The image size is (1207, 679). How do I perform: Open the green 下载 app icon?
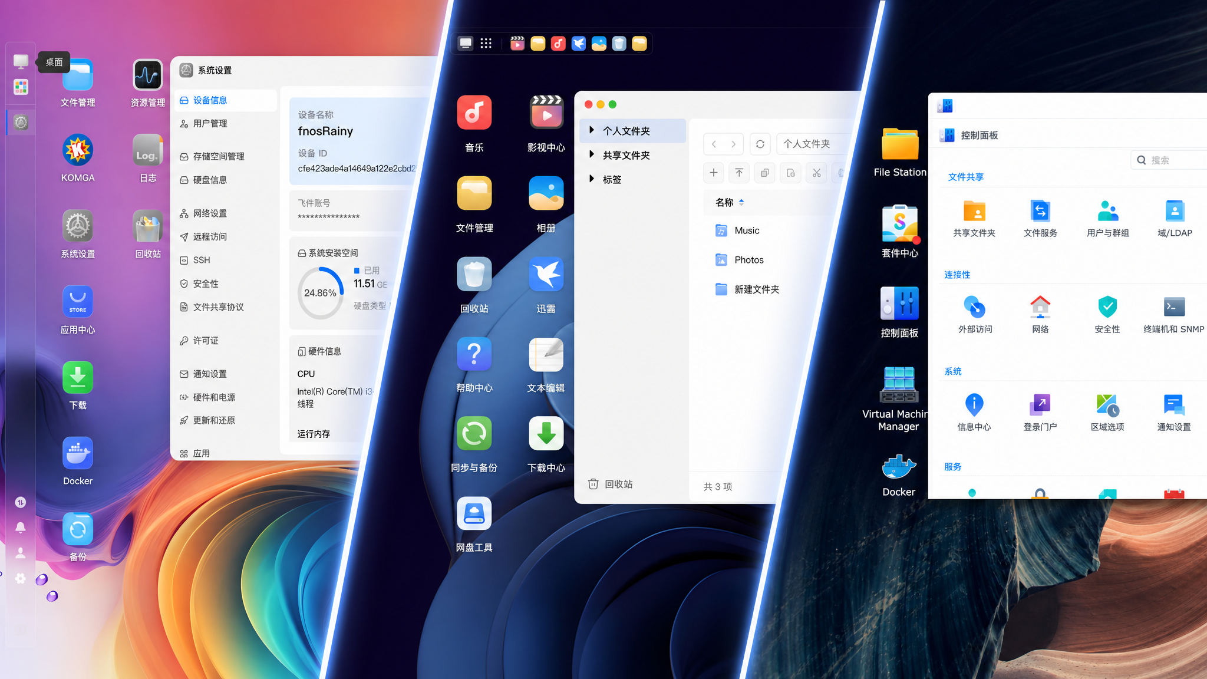[78, 377]
